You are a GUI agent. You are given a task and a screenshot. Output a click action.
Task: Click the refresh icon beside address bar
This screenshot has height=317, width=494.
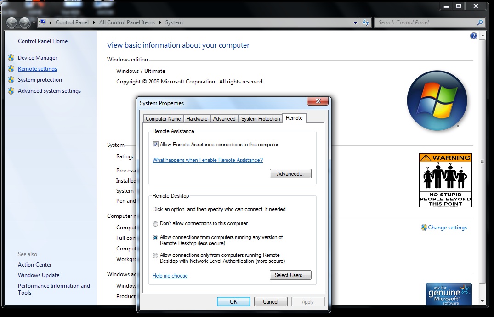[x=366, y=22]
